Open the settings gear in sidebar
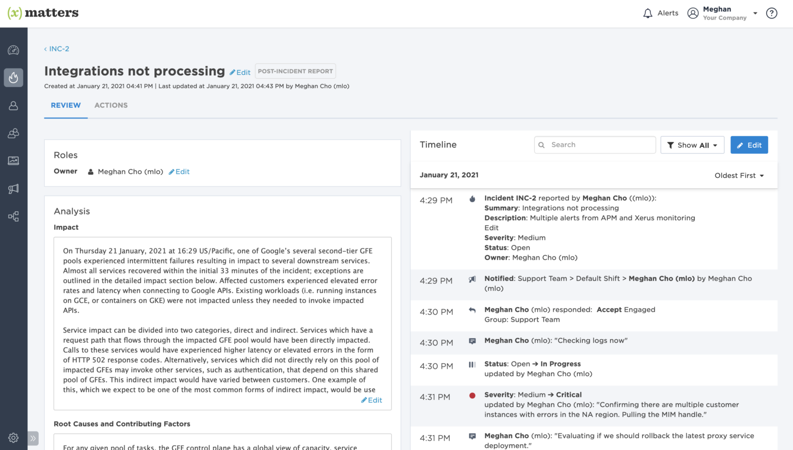793x450 pixels. point(13,438)
